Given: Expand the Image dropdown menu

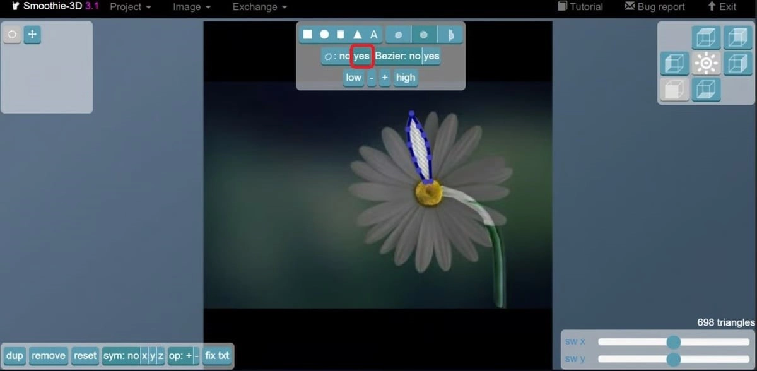Looking at the screenshot, I should (191, 7).
